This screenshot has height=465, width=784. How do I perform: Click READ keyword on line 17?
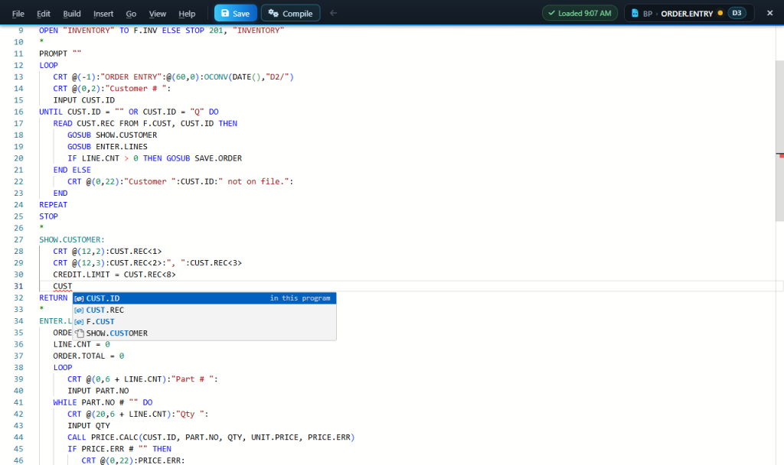point(63,123)
